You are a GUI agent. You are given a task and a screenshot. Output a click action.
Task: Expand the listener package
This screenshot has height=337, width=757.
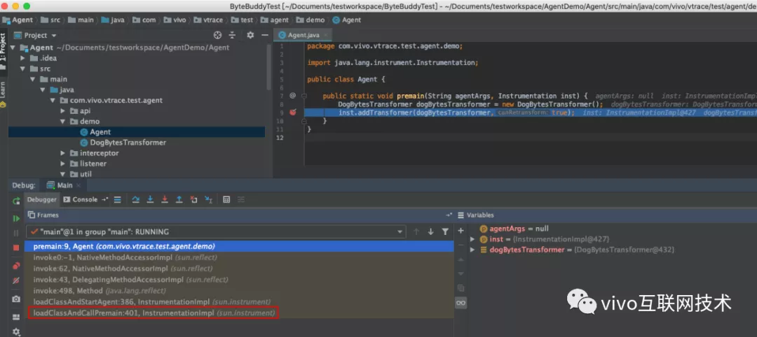(63, 164)
